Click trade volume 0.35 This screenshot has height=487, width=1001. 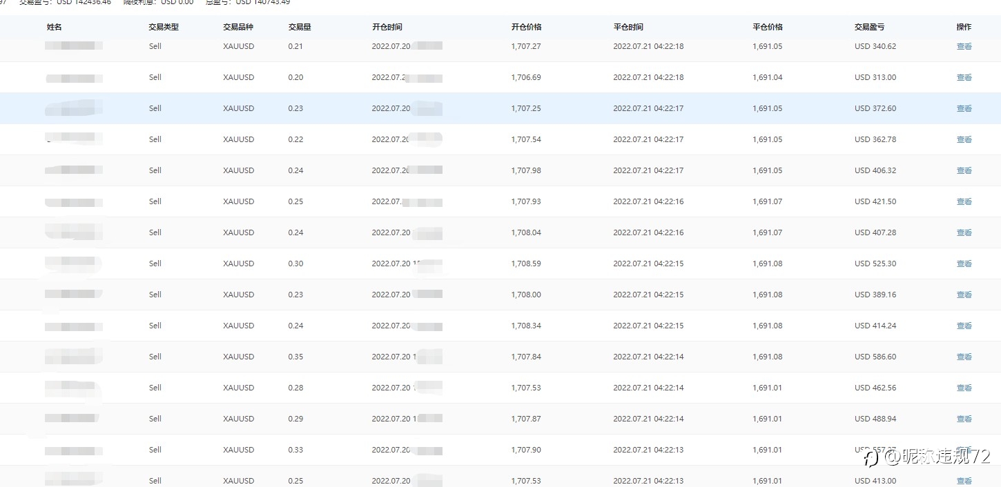[295, 357]
